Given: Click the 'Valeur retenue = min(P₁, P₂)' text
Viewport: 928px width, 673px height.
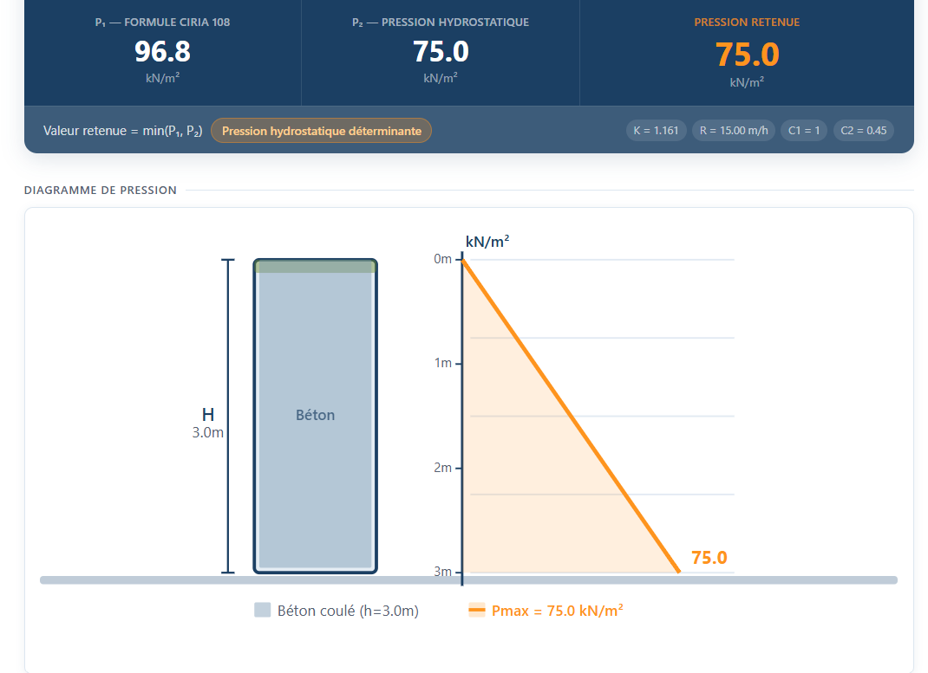Looking at the screenshot, I should pyautogui.click(x=122, y=131).
